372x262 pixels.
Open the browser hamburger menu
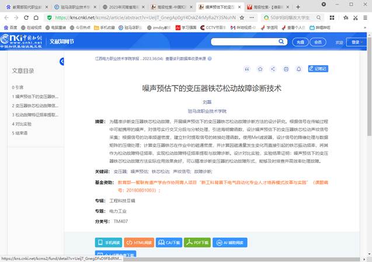(x=366, y=17)
